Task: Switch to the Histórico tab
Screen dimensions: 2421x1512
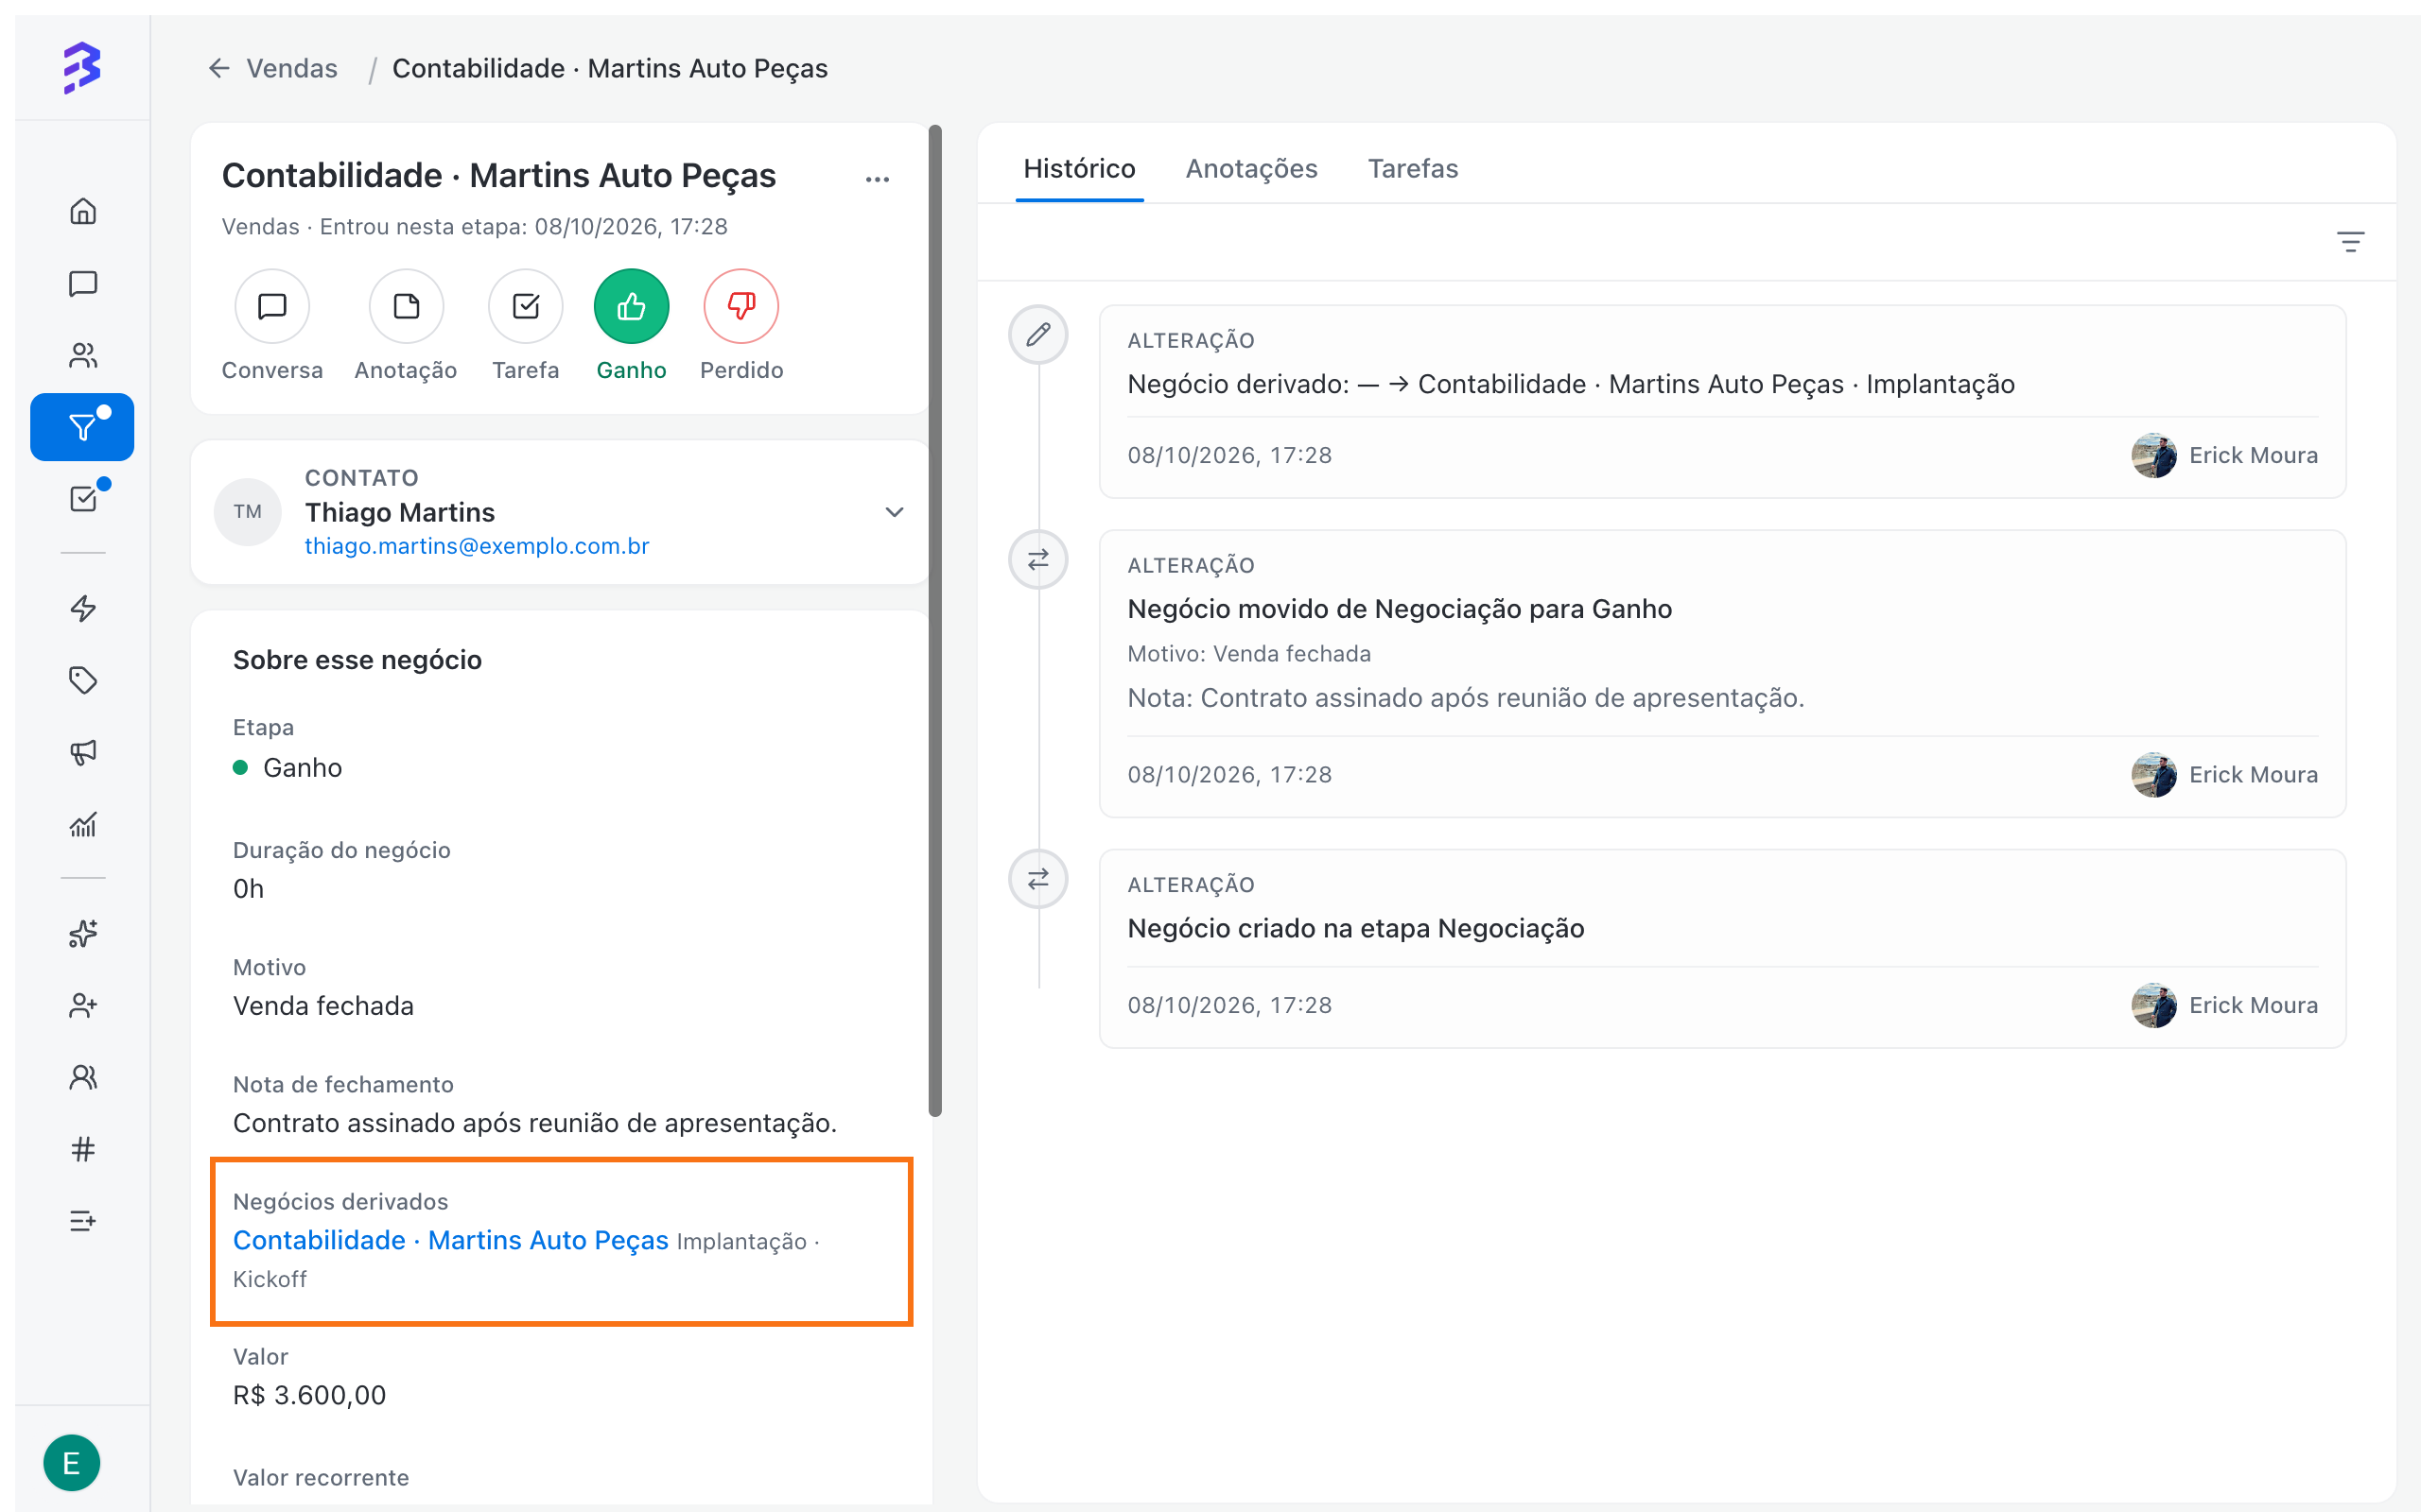Action: pyautogui.click(x=1079, y=168)
